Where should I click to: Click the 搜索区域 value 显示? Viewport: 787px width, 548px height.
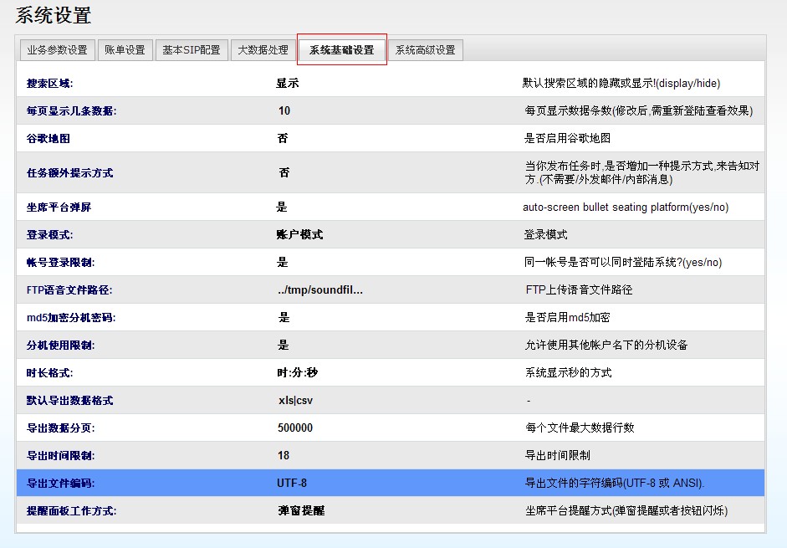click(288, 84)
